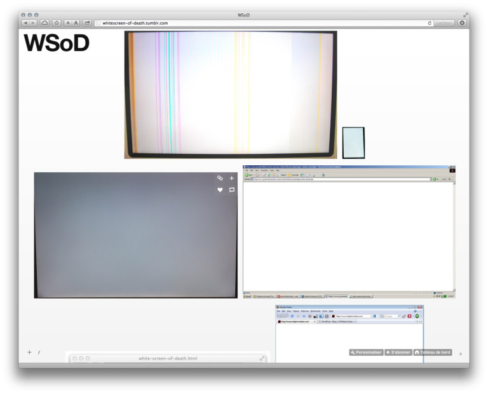This screenshot has width=488, height=394.
Task: Increase text size with large A
Action: click(x=76, y=23)
